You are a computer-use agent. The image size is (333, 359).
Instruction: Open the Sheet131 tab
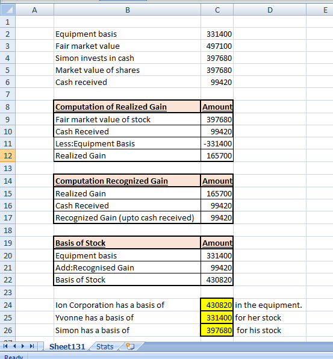pos(67,346)
